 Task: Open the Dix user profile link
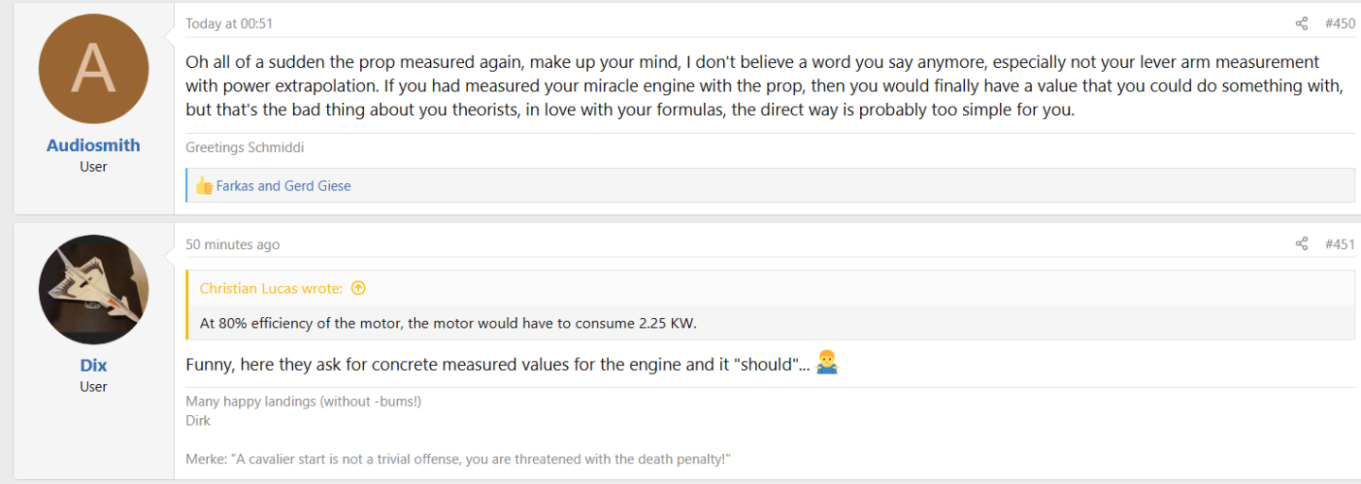[94, 365]
